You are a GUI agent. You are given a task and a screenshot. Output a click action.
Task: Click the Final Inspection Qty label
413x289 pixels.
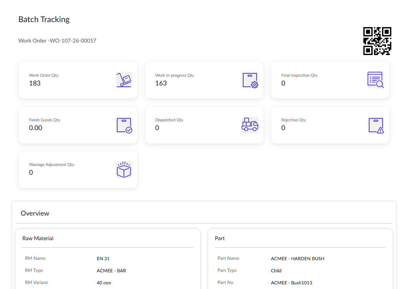pyautogui.click(x=300, y=75)
